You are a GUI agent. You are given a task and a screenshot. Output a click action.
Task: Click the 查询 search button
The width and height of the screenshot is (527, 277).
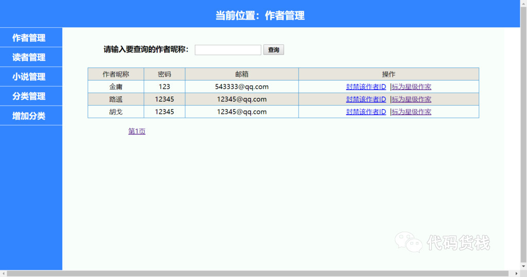tap(274, 50)
